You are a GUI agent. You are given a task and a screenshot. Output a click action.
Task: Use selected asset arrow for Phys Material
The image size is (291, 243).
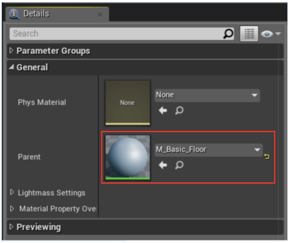point(163,111)
